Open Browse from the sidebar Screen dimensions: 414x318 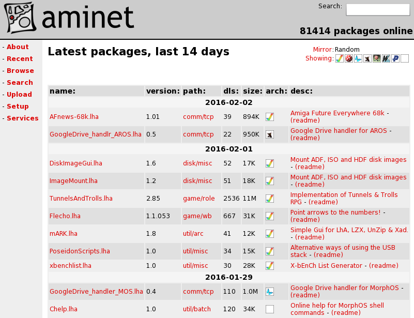tap(20, 70)
